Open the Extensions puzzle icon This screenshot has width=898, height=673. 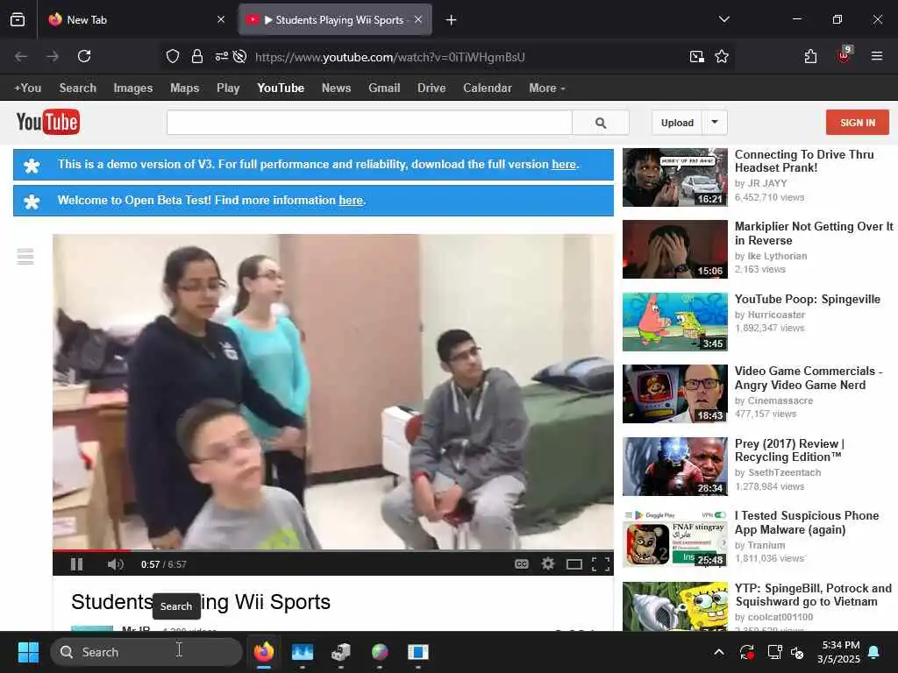pos(810,56)
